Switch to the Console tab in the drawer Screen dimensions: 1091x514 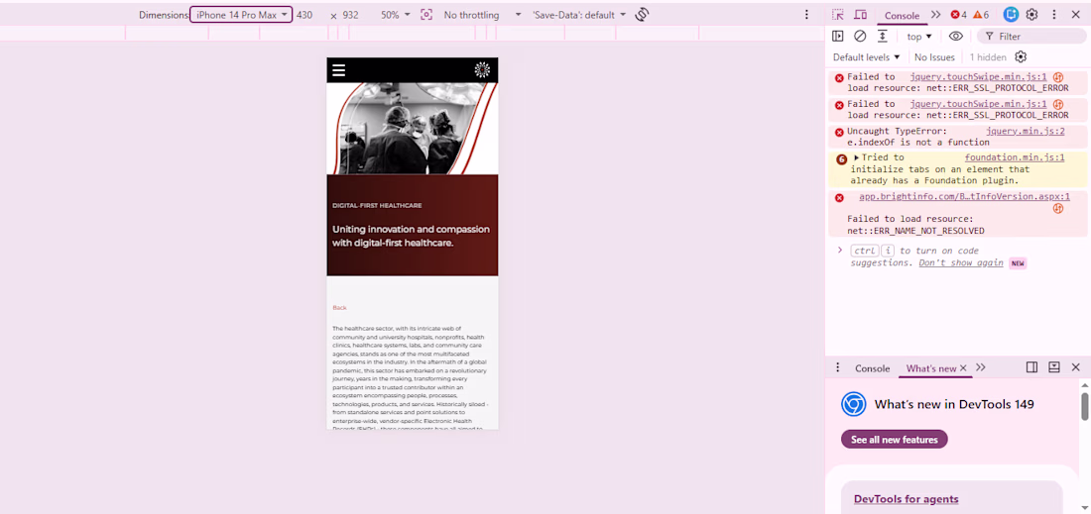[873, 368]
